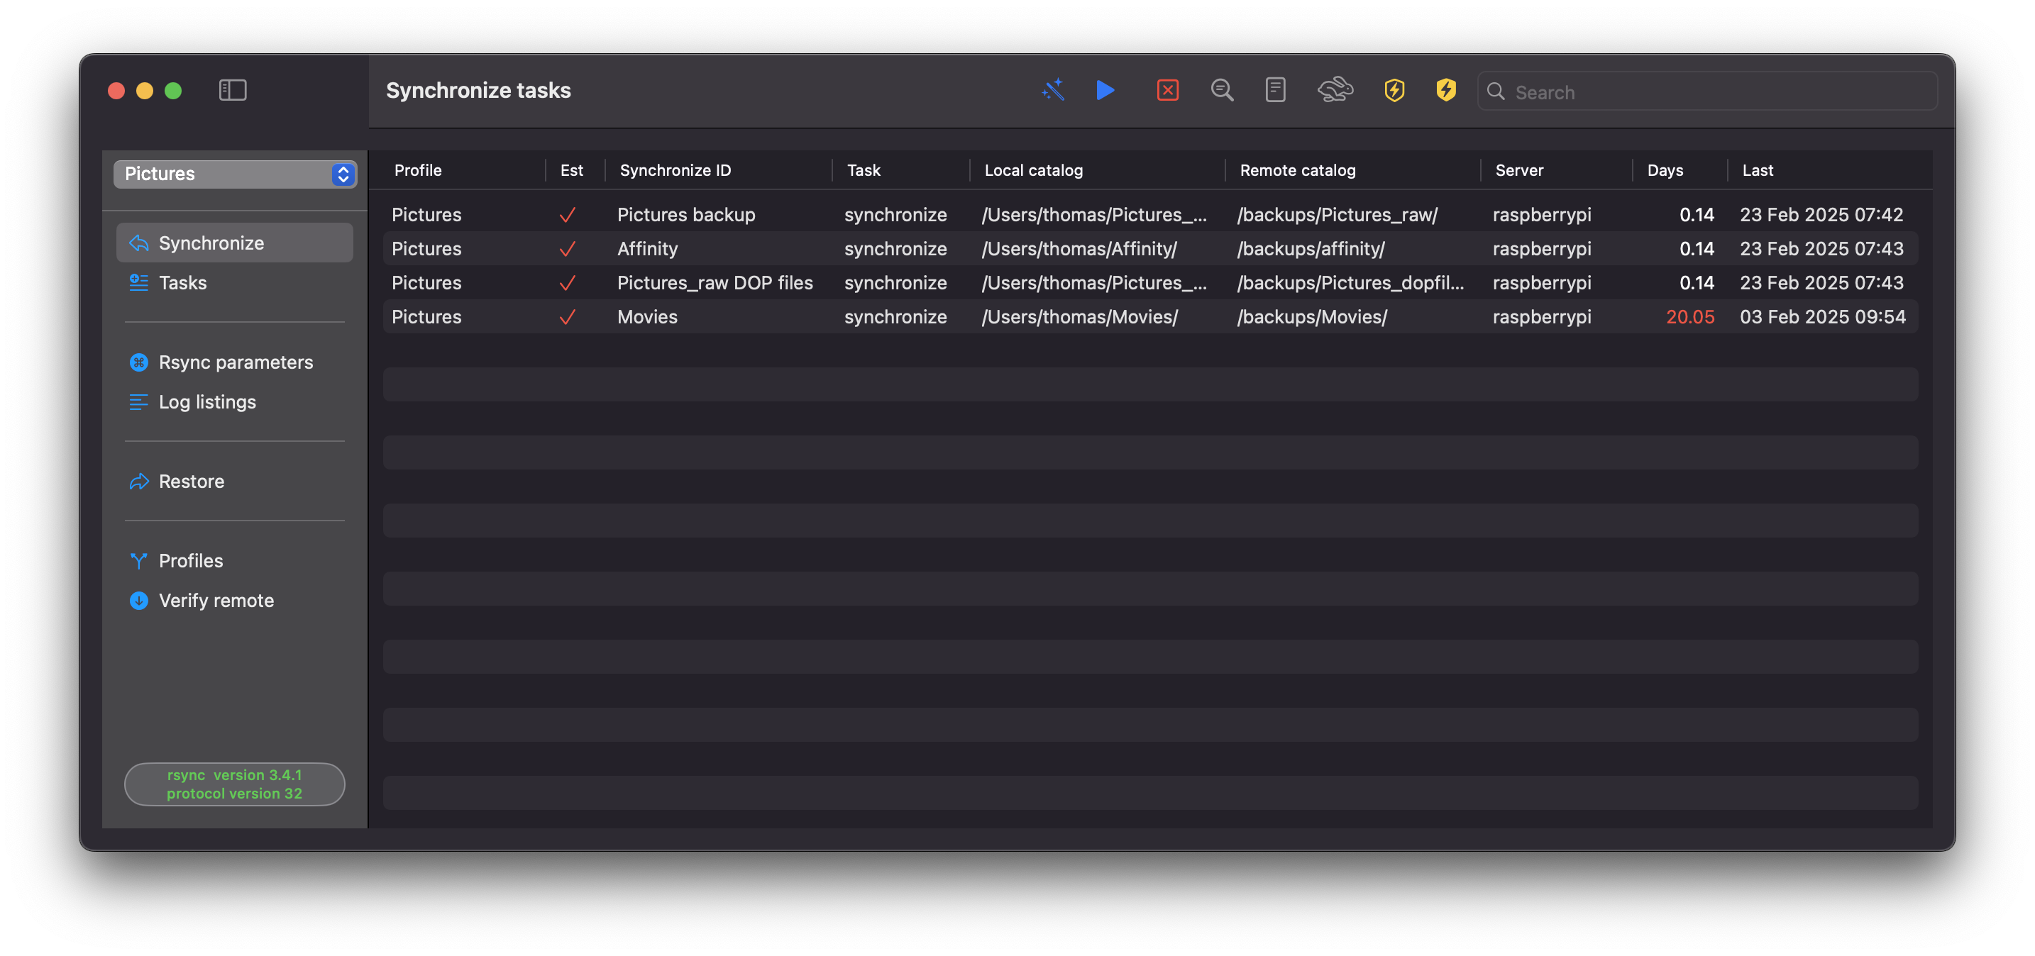Click the Last column header
Screen dimensions: 2035x956
[x=1757, y=169]
